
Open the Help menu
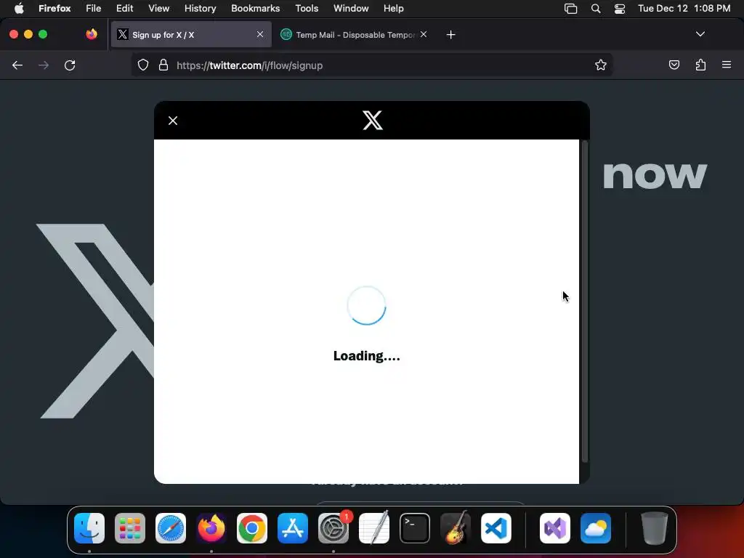pos(393,8)
